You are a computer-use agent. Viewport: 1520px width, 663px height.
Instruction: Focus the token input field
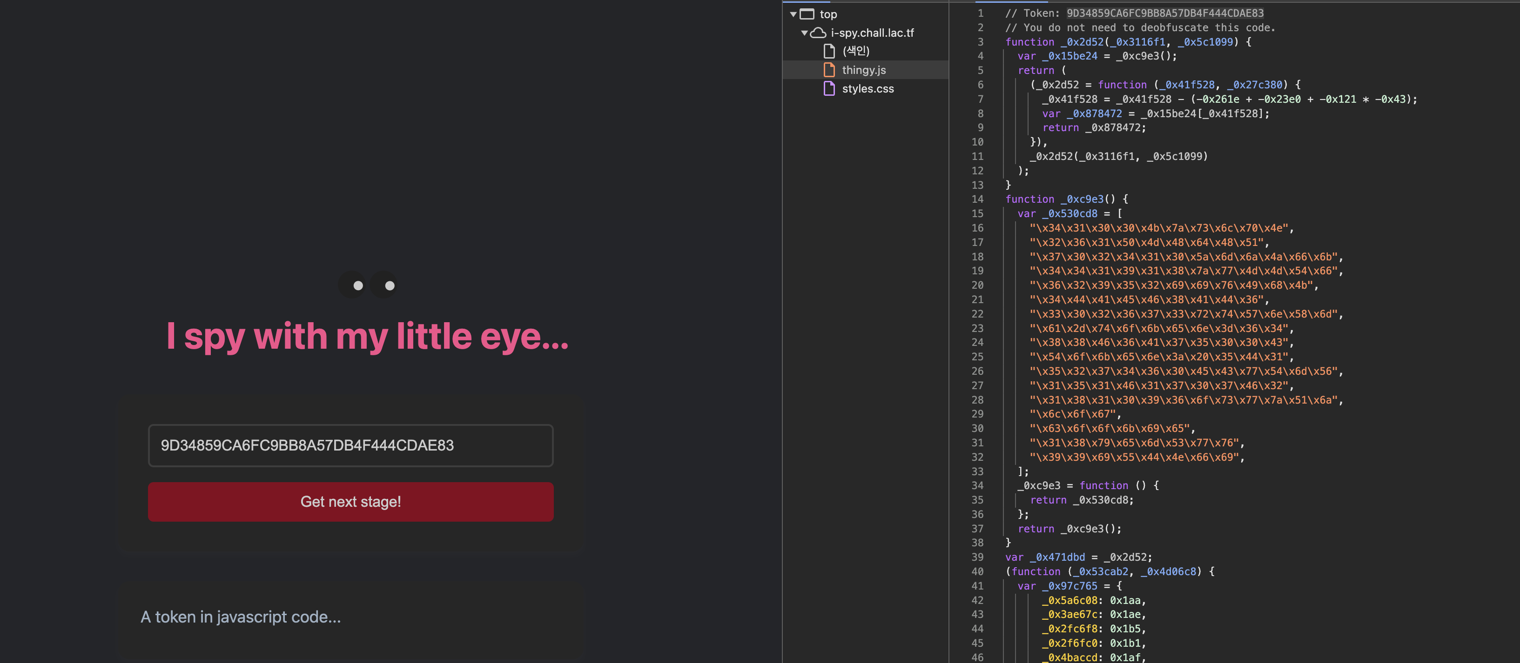350,445
